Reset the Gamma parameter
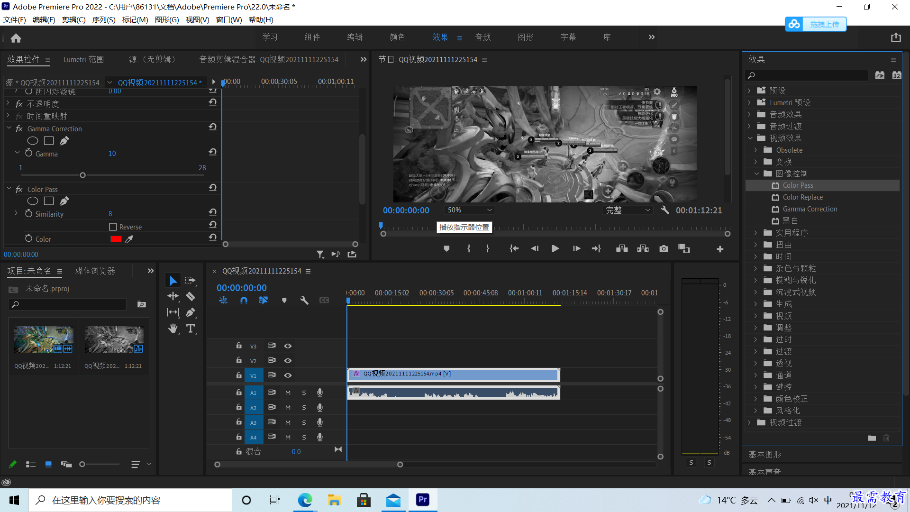 [213, 152]
